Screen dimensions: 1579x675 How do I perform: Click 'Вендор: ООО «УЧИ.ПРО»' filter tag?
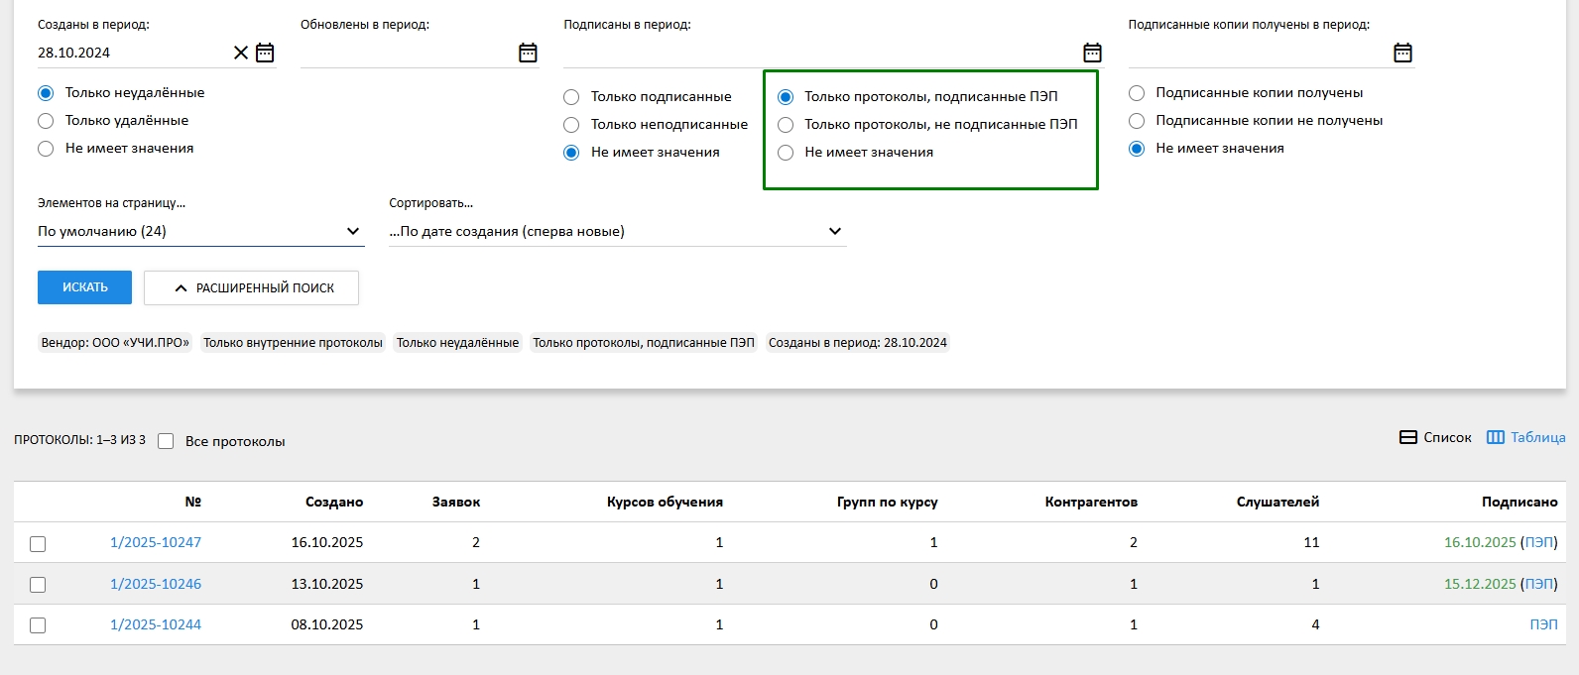(x=115, y=343)
